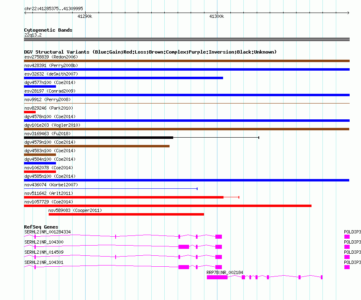Click the short blue dgv4584n100 bar
This screenshot has width=361, height=300.
click(x=40, y=163)
